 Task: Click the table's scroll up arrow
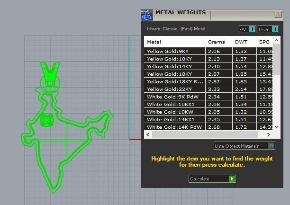coord(277,40)
